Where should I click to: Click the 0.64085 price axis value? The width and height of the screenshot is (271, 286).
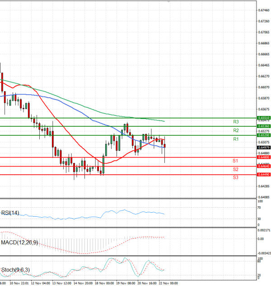point(264,197)
